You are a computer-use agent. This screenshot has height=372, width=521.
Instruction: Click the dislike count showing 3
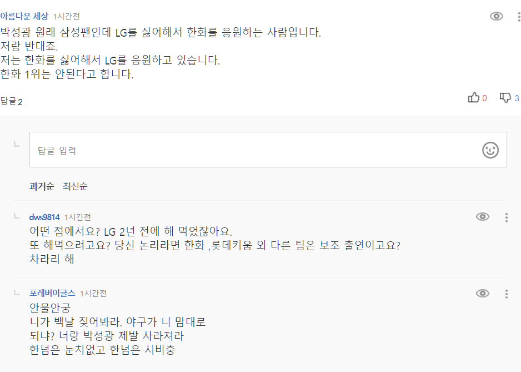pos(516,97)
